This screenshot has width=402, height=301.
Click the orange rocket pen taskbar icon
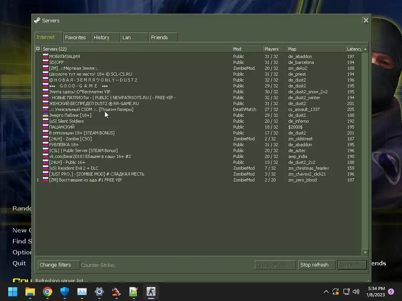[x=116, y=292]
